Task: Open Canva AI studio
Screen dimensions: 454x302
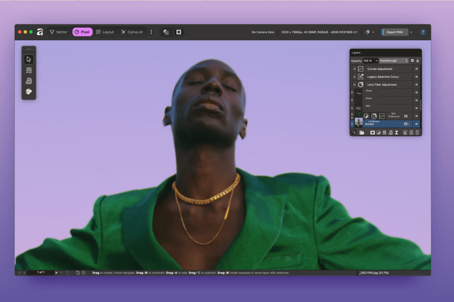Action: click(x=132, y=32)
